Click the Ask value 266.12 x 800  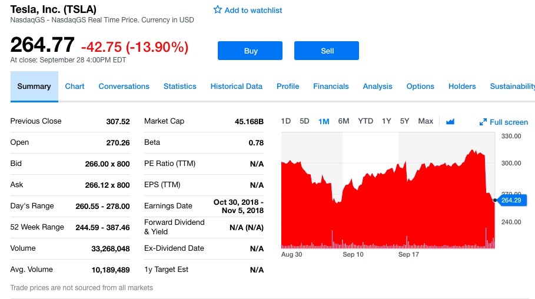tap(108, 185)
